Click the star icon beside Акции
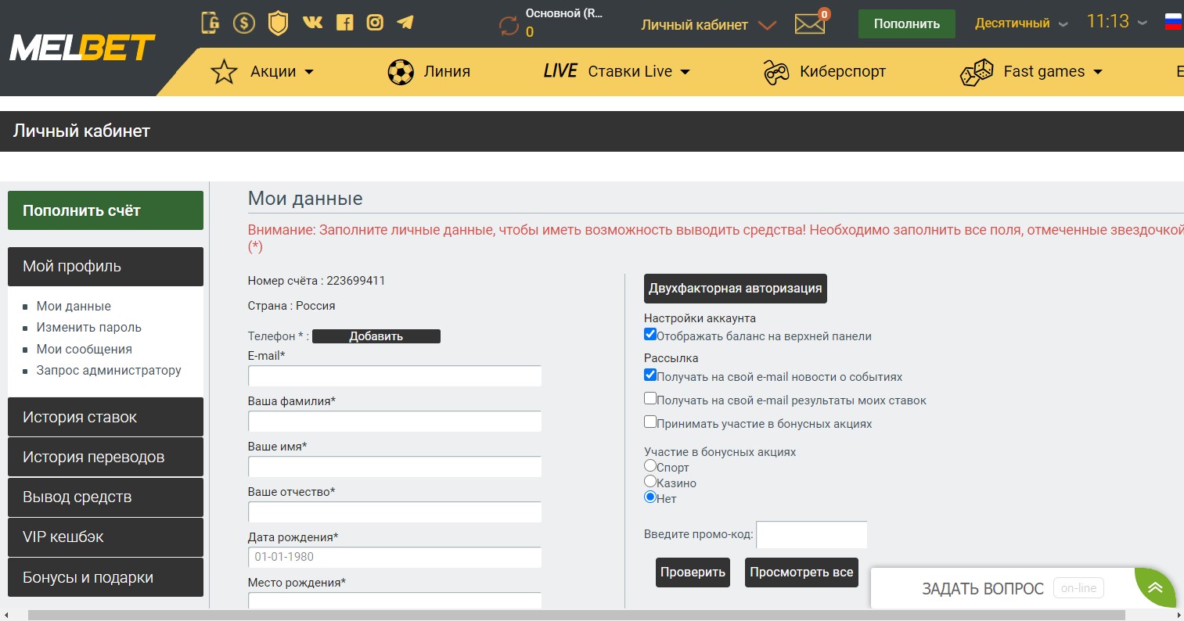Image resolution: width=1184 pixels, height=621 pixels. click(224, 72)
